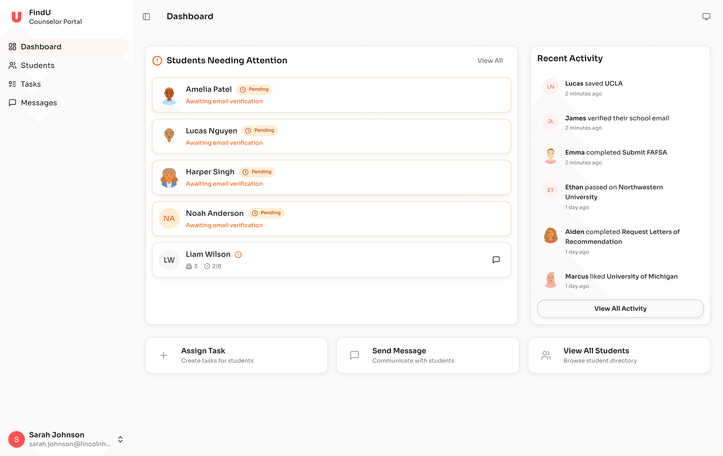Click Pending badge on Noah Anderson

[266, 213]
